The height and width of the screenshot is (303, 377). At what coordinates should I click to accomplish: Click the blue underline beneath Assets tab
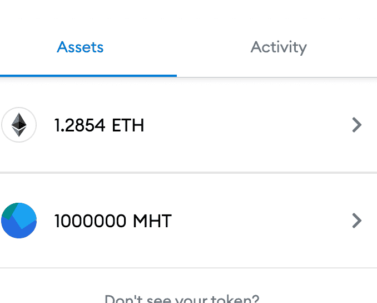[88, 75]
